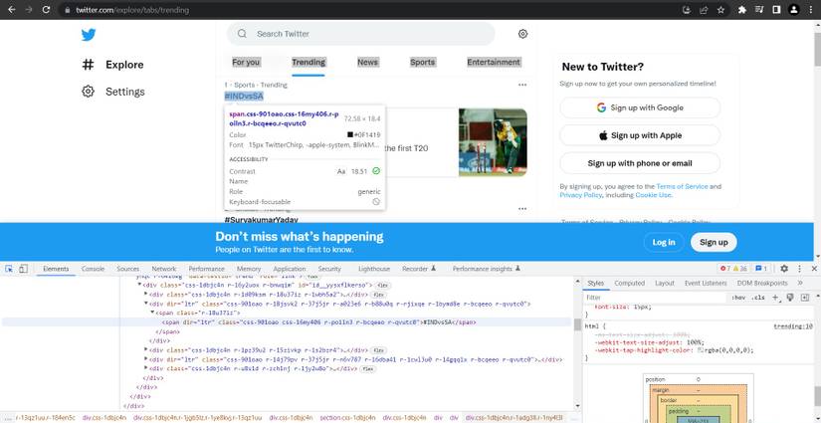Select the Sports tab on Twitter Explore

(423, 62)
